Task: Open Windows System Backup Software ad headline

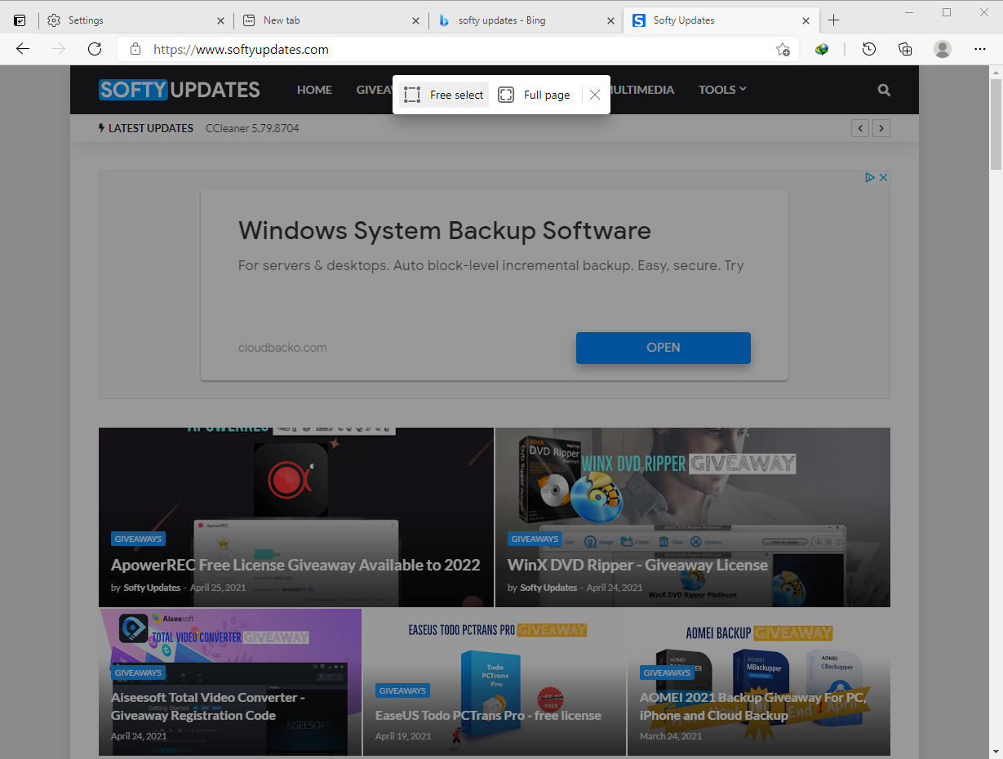Action: coord(445,230)
